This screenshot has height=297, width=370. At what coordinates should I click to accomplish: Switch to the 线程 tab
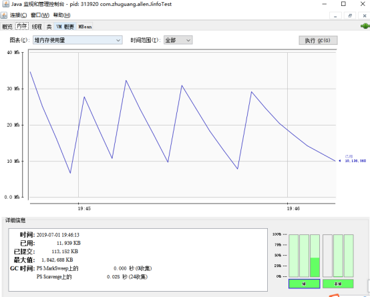[x=37, y=27]
